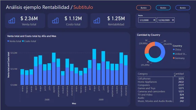Click the noviembre 2009 bar in the chart
The height and width of the screenshot is (110, 196).
point(121,69)
